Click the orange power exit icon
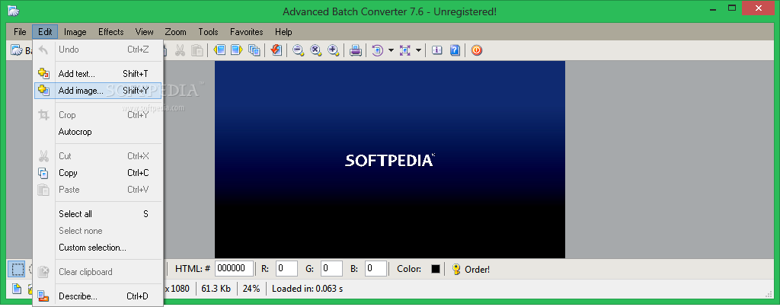This screenshot has width=780, height=307. 477,50
